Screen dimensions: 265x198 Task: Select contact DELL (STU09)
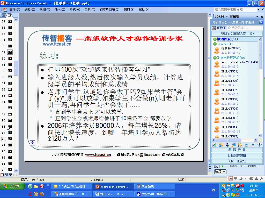236,111
